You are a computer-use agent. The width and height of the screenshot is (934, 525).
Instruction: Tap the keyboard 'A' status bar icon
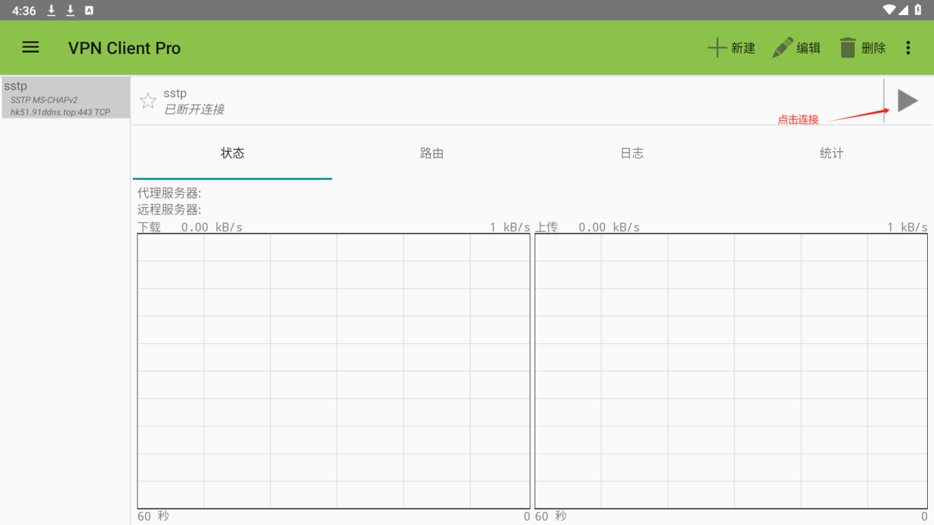coord(89,10)
